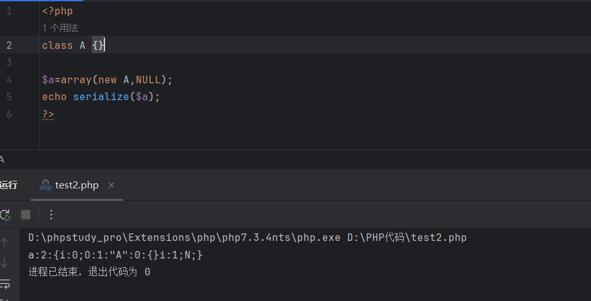Close the test2.php run tab

coord(111,186)
